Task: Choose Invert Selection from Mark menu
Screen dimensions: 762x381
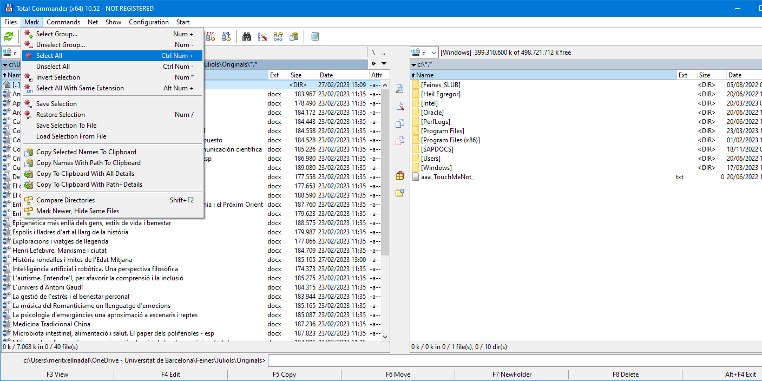Action: (x=58, y=77)
